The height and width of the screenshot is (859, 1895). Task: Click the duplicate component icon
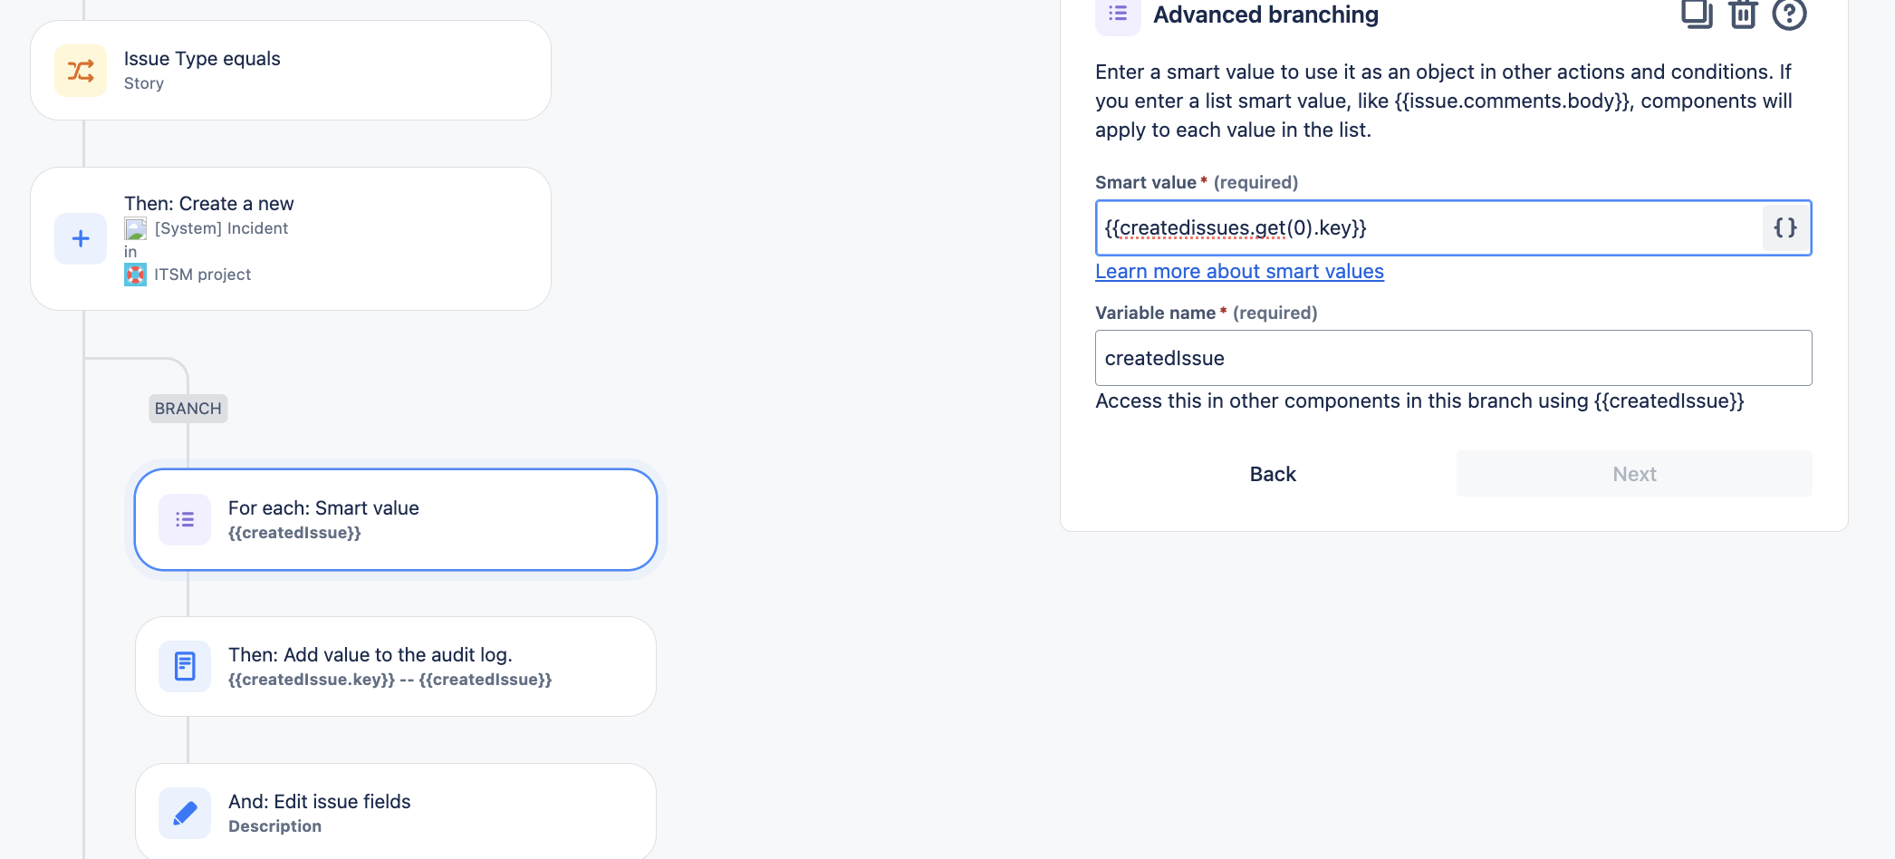click(x=1698, y=14)
